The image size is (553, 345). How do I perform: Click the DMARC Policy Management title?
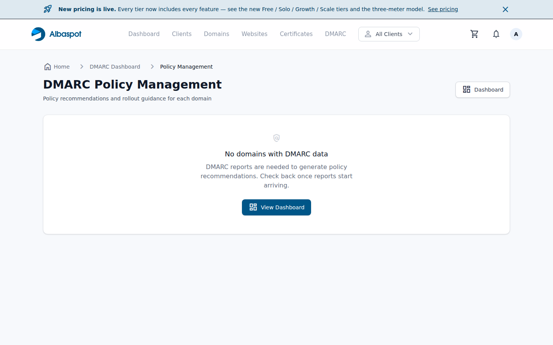click(132, 84)
